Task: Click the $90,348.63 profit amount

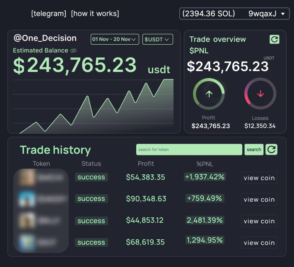Action: click(x=146, y=199)
